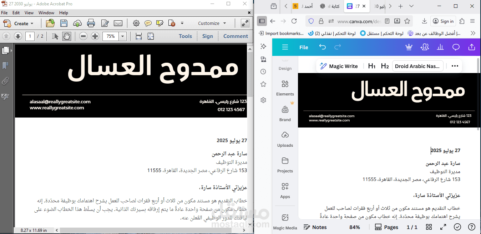Click Canva's Share upload icon

coord(471,47)
